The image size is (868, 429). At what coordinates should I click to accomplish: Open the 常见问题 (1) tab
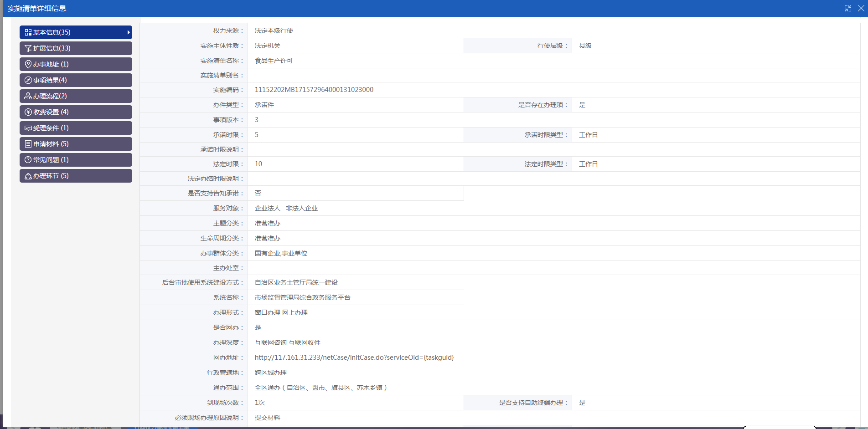click(x=76, y=160)
